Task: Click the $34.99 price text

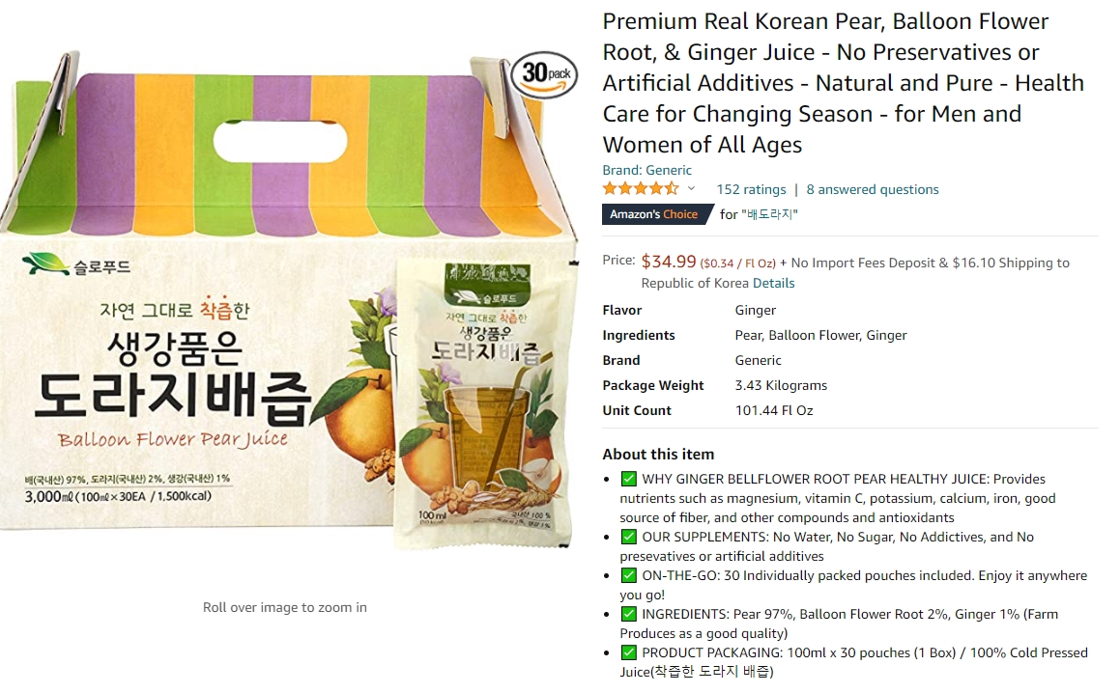Action: point(669,262)
